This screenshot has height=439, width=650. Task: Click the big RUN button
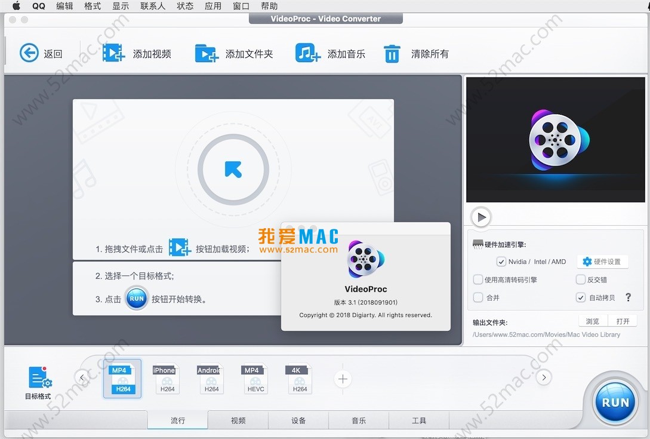[x=615, y=403]
